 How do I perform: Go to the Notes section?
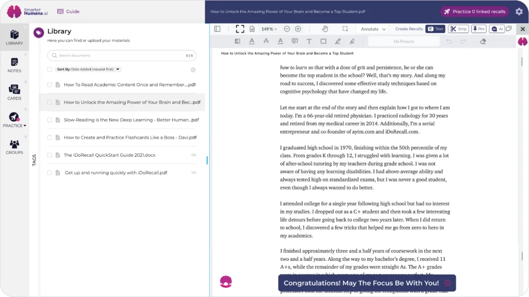(14, 65)
